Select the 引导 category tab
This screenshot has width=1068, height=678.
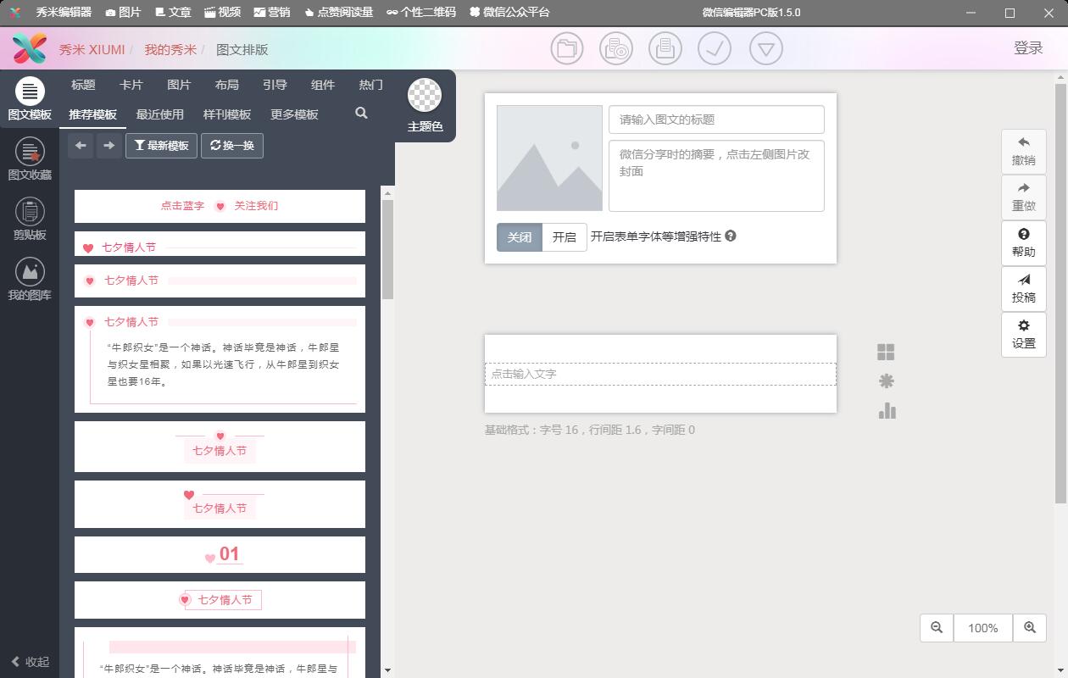275,85
